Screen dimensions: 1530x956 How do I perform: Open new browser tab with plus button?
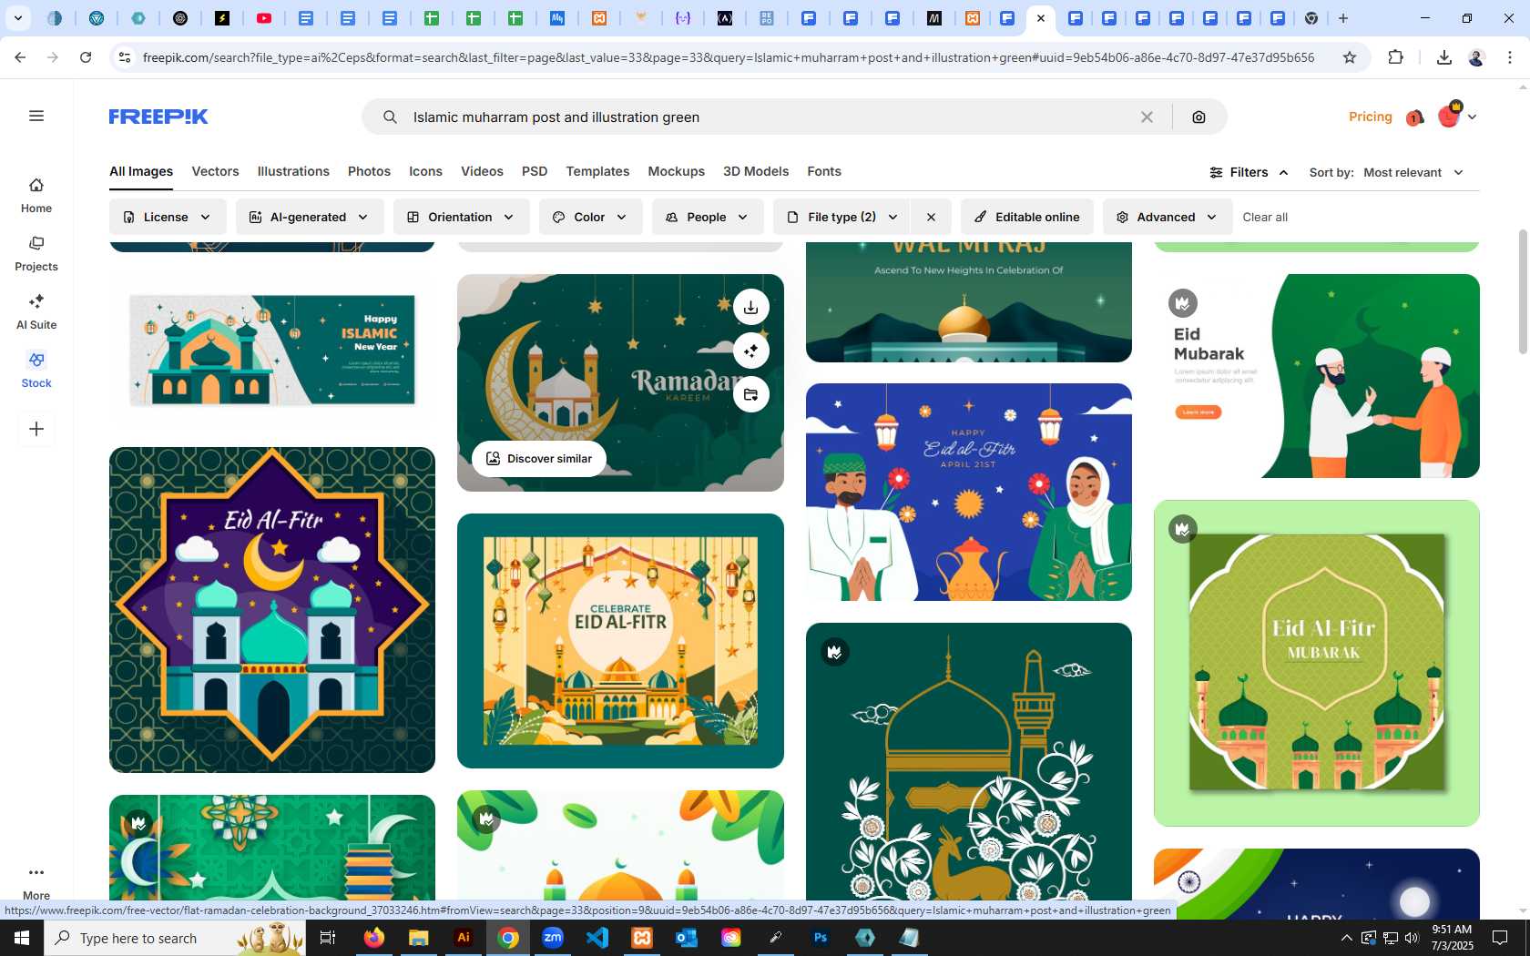(1343, 18)
